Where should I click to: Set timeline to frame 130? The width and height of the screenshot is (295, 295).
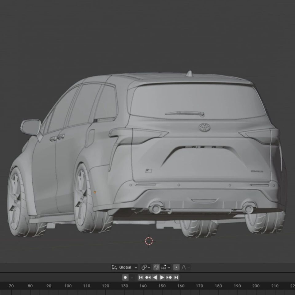(124, 286)
